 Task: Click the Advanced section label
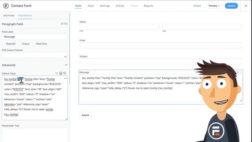click(9, 65)
